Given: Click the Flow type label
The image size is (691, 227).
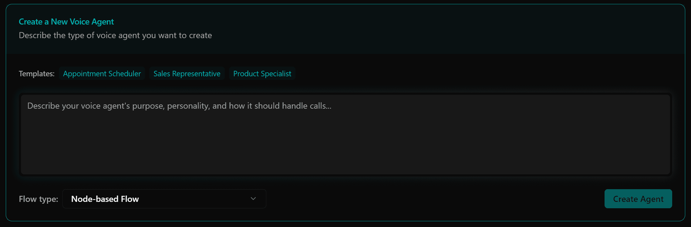Looking at the screenshot, I should pos(38,199).
